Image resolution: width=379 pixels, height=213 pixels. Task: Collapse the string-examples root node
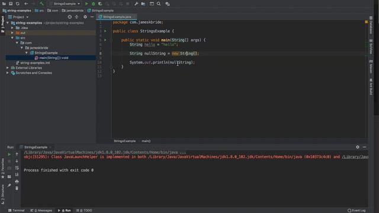(x=8, y=23)
